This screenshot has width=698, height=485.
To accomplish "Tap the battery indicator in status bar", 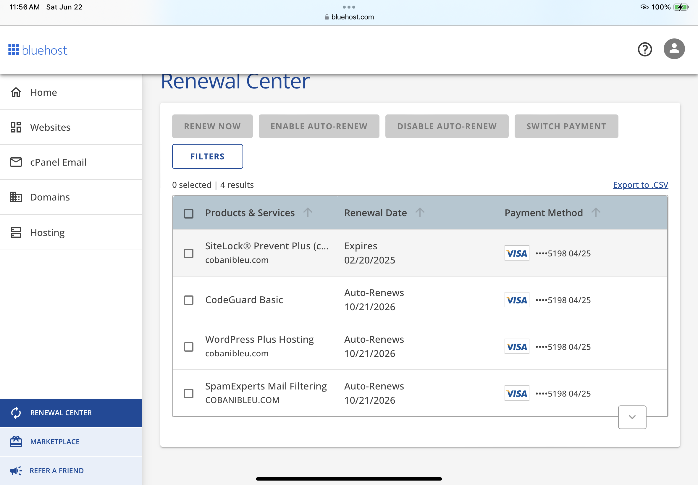I will coord(681,7).
